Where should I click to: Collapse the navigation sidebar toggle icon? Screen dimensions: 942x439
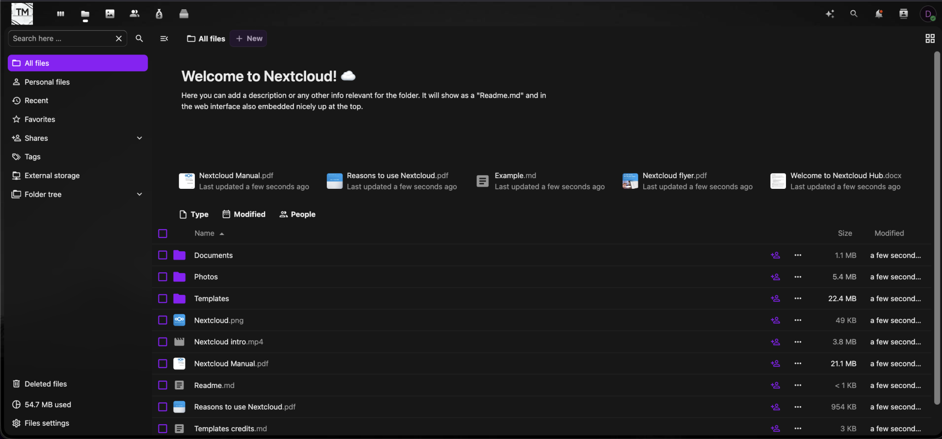click(x=164, y=38)
